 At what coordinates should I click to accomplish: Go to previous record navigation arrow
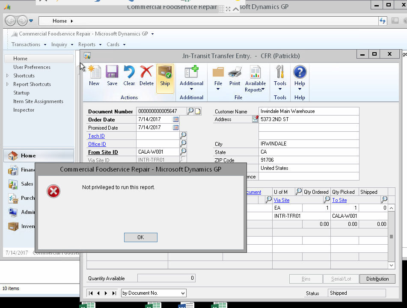point(98,293)
